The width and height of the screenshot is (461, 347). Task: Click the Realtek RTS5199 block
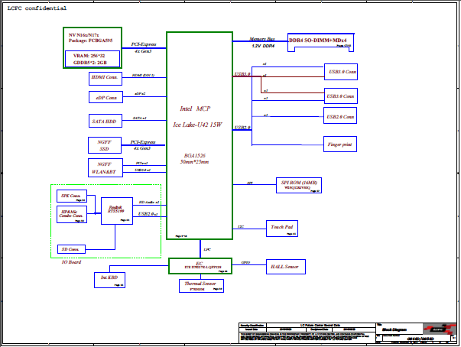point(117,210)
